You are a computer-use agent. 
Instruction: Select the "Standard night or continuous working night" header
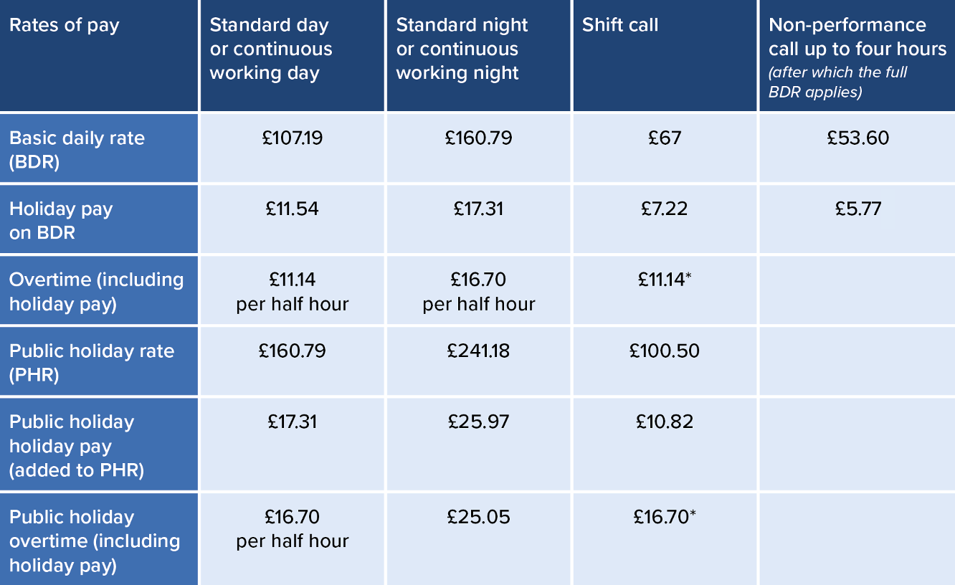click(x=479, y=55)
